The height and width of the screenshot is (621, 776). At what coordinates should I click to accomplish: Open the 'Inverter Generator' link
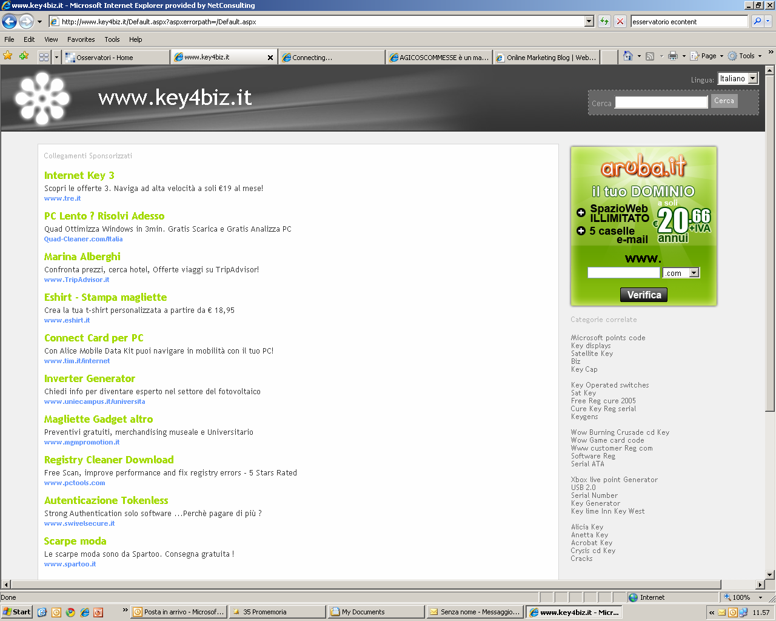point(90,378)
